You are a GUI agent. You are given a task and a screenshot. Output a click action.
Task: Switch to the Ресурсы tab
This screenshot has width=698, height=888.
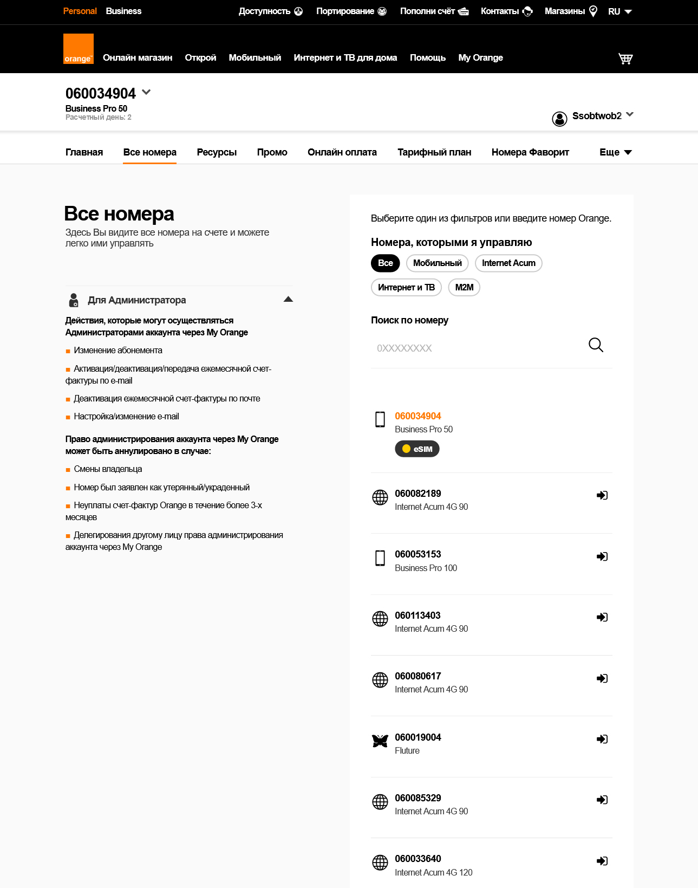click(x=217, y=152)
